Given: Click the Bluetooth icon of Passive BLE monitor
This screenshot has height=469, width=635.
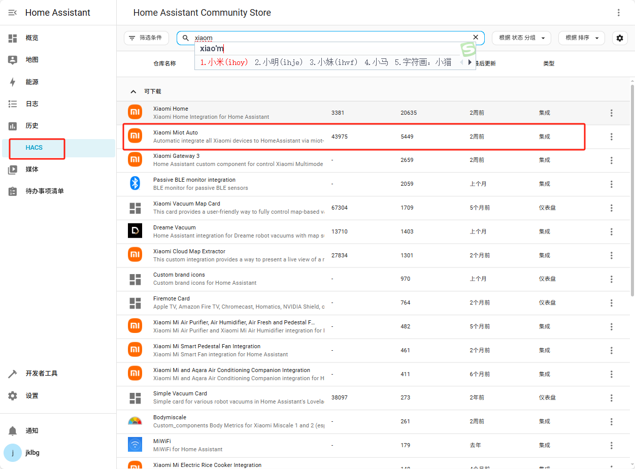Looking at the screenshot, I should click(x=135, y=183).
